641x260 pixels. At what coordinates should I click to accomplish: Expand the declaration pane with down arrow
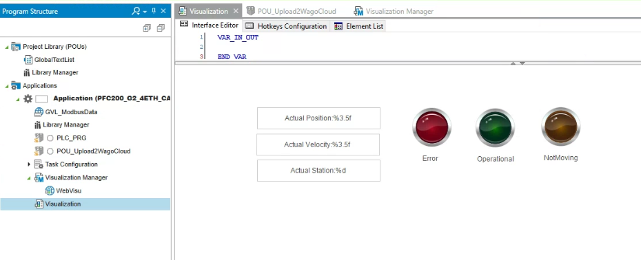pos(522,63)
